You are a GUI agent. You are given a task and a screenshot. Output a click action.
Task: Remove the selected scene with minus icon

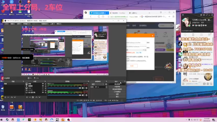pos(8,97)
